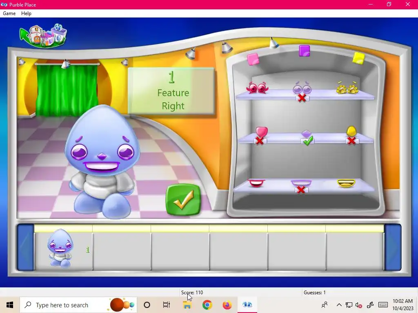Image resolution: width=418 pixels, height=313 pixels.
Task: Click the taskbar search box
Action: pyautogui.click(x=78, y=305)
